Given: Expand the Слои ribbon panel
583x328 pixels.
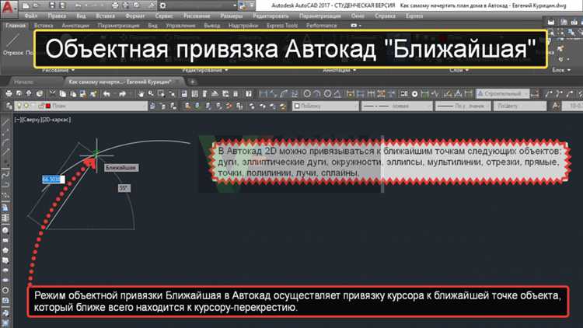Looking at the screenshot, I should point(459,70).
